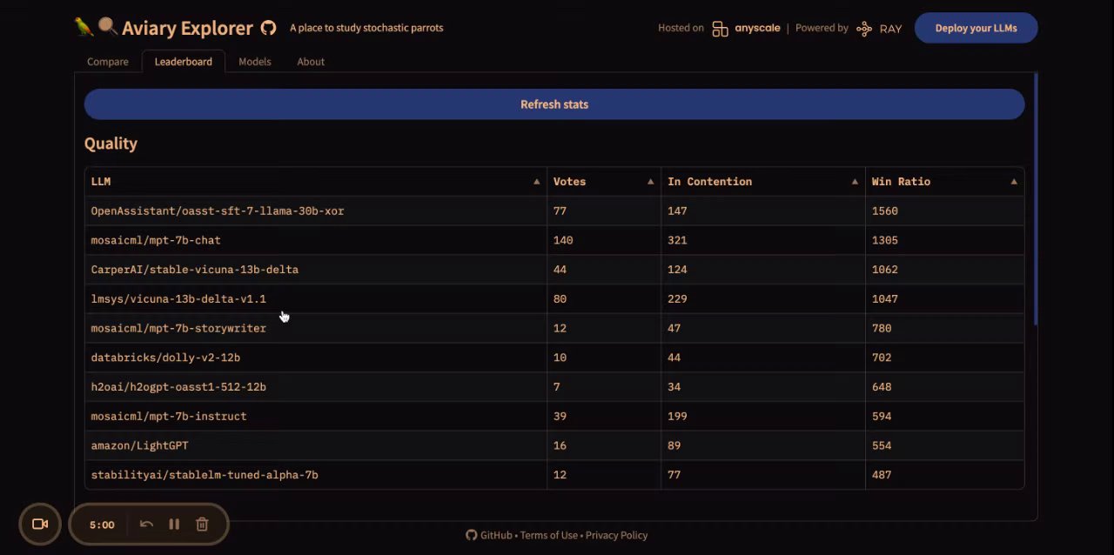Click the GitHub icon beside Aviary Explorer title
The width and height of the screenshot is (1114, 555).
[269, 28]
